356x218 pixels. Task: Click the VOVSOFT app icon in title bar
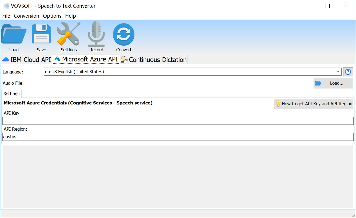pyautogui.click(x=6, y=6)
